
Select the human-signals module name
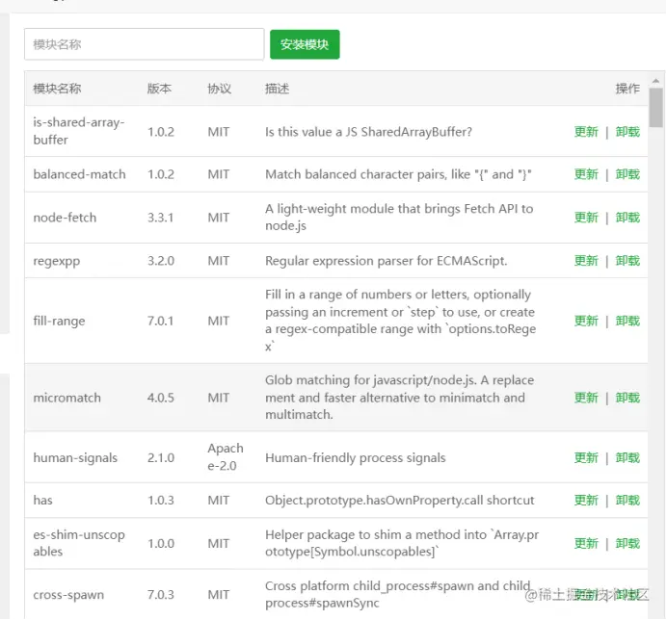(x=75, y=457)
